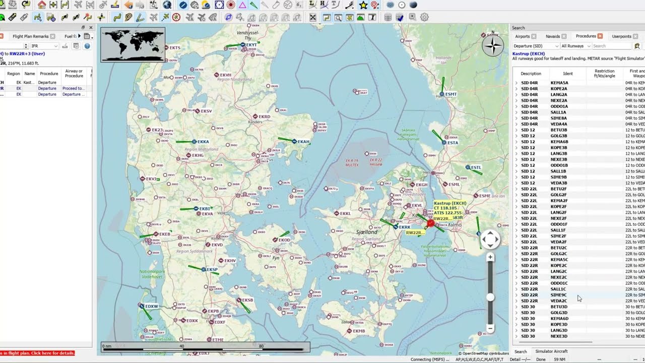Screen dimensions: 645x363
Task: Open the Departure (SID) dropdown
Action: (536, 46)
